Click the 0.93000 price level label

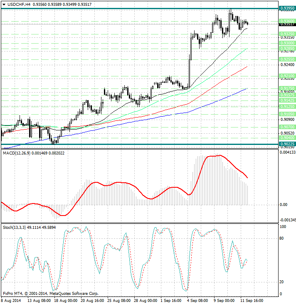[287, 43]
